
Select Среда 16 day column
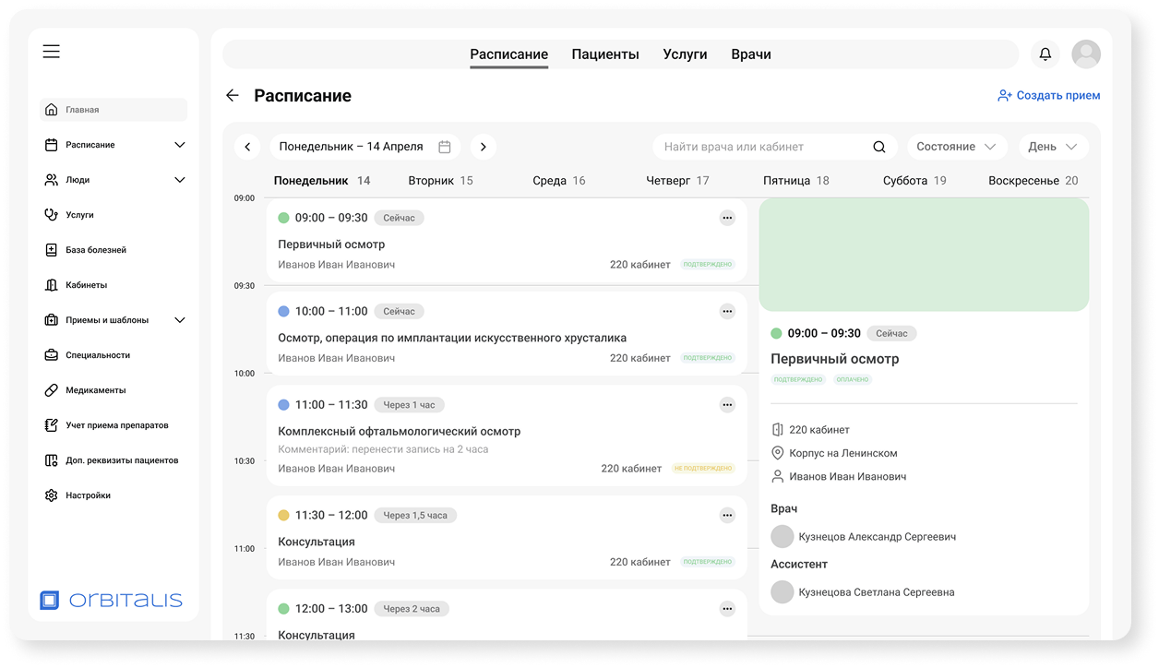[559, 181]
